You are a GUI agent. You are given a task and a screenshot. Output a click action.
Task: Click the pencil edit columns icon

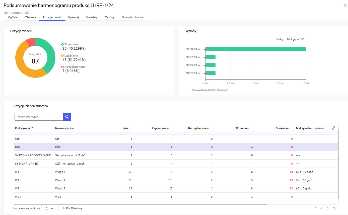point(333,128)
